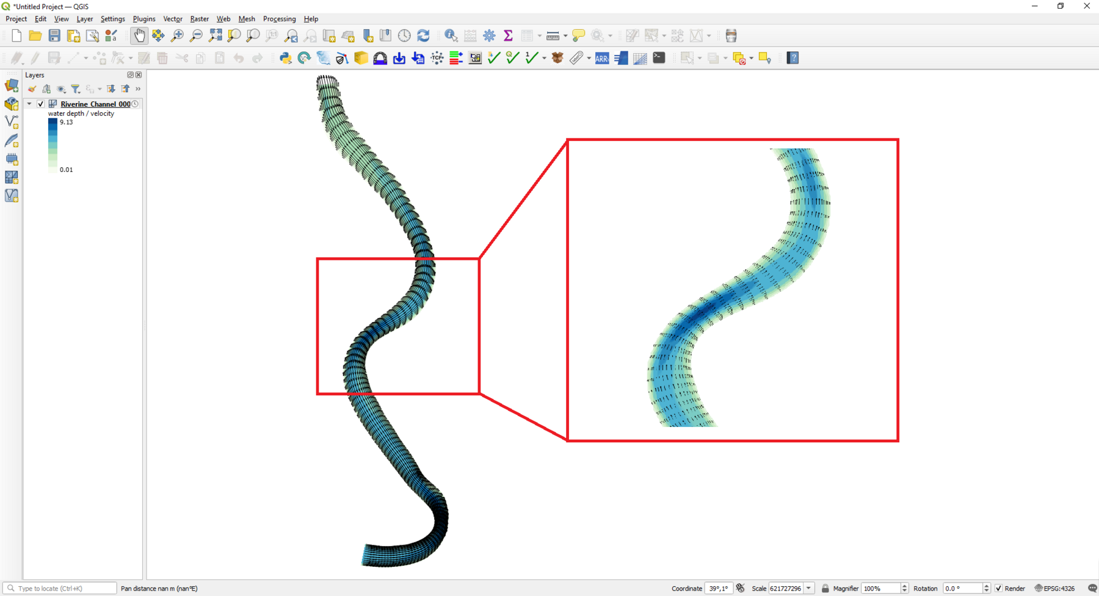1099x596 pixels.
Task: Activate the Zoom In tool
Action: pyautogui.click(x=177, y=35)
